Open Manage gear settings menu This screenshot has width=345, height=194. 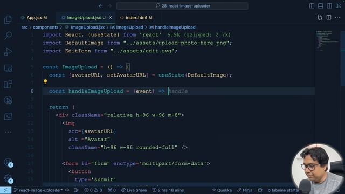(8, 178)
